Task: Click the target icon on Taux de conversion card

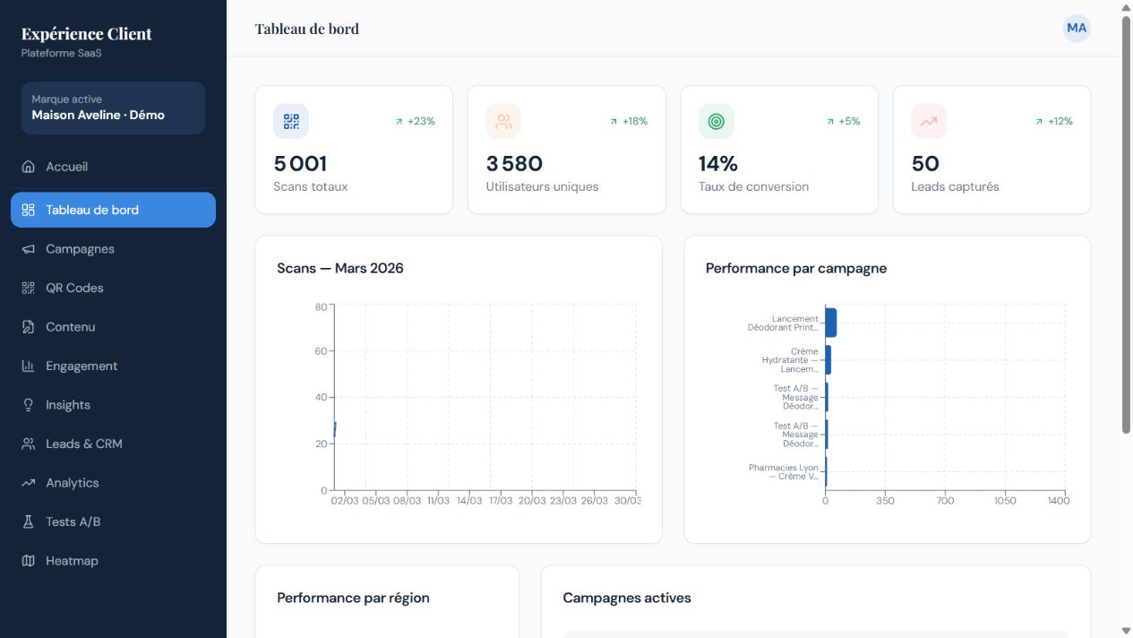Action: coord(716,122)
